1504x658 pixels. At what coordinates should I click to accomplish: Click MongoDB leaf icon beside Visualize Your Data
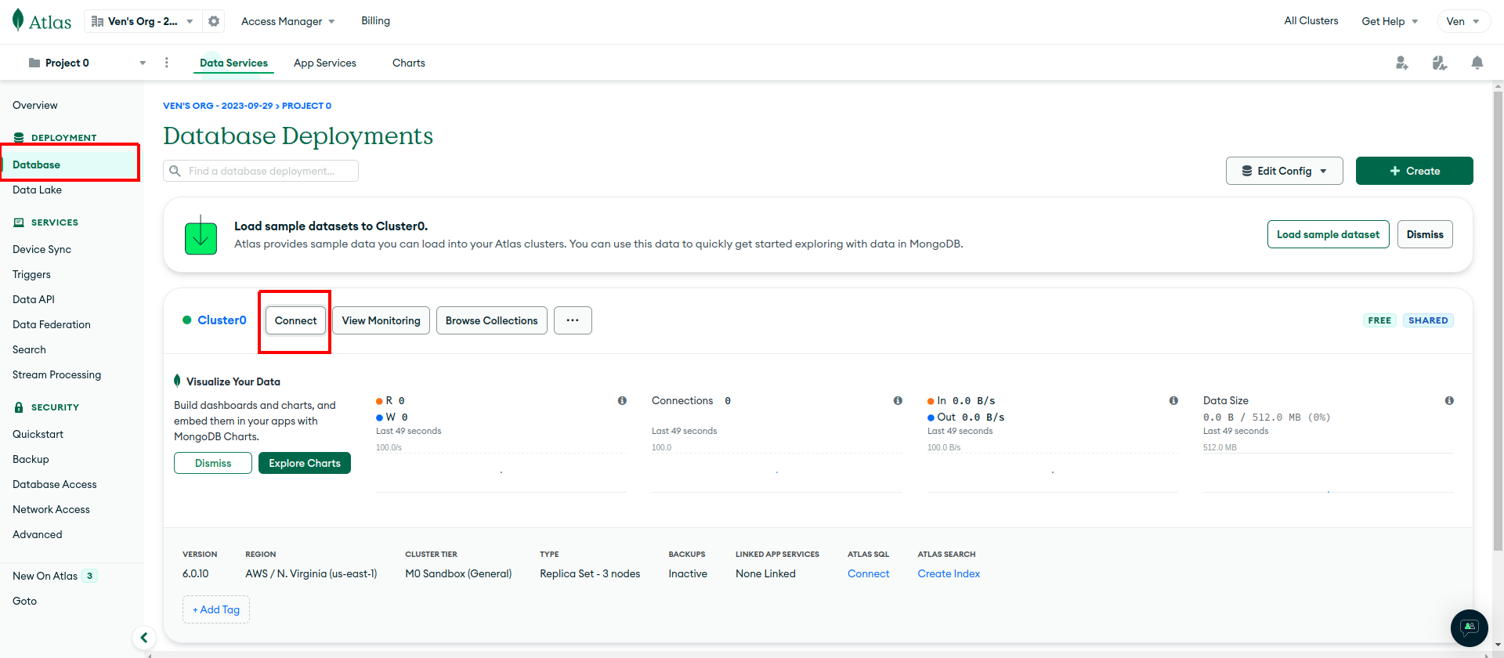pos(177,381)
